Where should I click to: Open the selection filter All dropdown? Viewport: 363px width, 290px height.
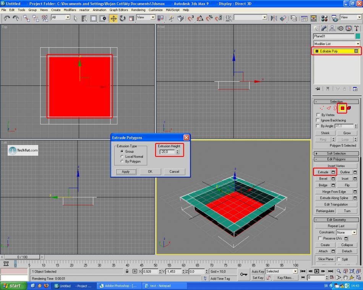tap(61, 17)
